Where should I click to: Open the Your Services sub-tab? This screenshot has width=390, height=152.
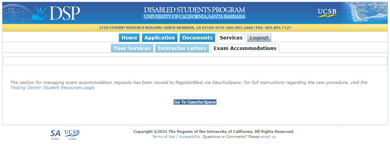(132, 48)
